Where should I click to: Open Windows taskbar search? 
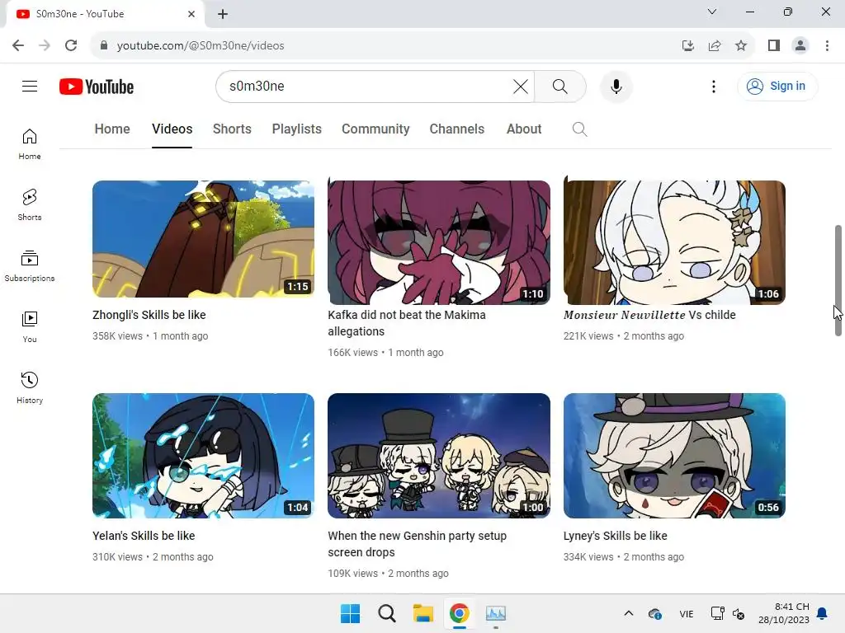coord(386,613)
